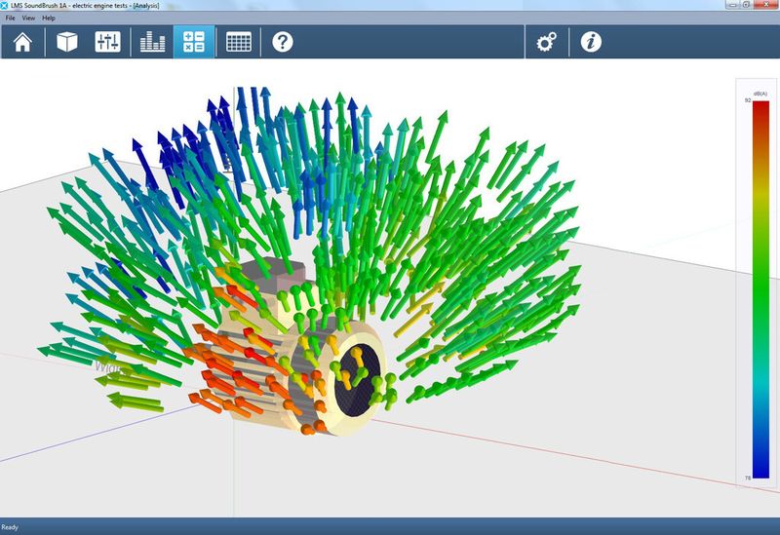Image resolution: width=780 pixels, height=535 pixels.
Task: Open the View menu
Action: (x=28, y=18)
